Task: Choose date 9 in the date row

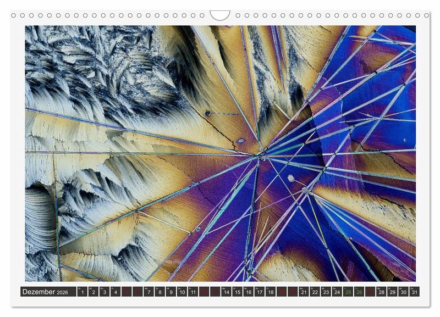Action: click(170, 292)
